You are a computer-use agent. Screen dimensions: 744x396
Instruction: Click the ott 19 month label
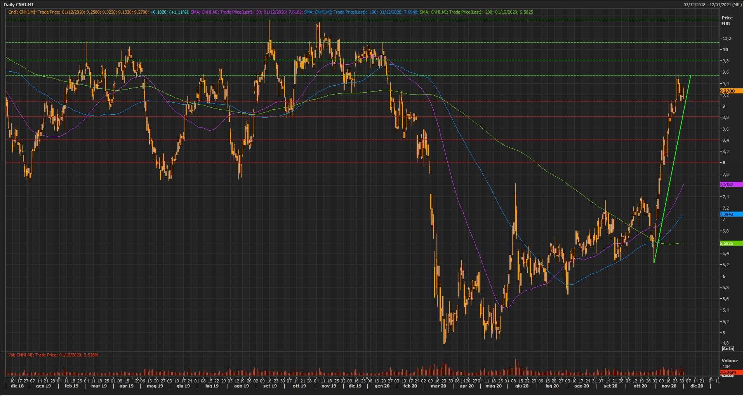299,386
